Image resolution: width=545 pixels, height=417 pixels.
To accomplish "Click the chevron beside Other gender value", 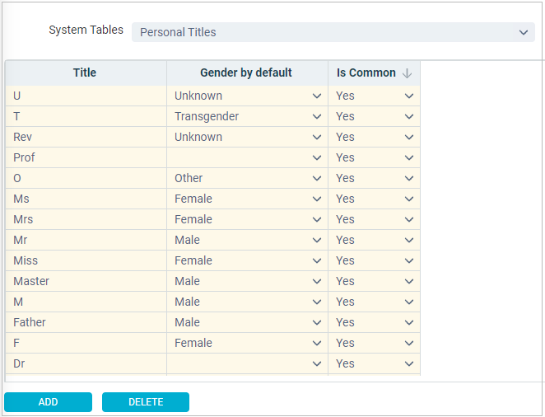I will 317,178.
